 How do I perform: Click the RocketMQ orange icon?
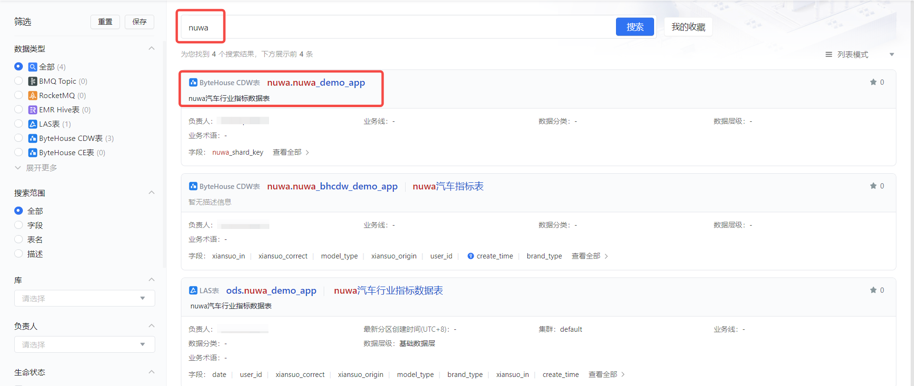coord(32,95)
